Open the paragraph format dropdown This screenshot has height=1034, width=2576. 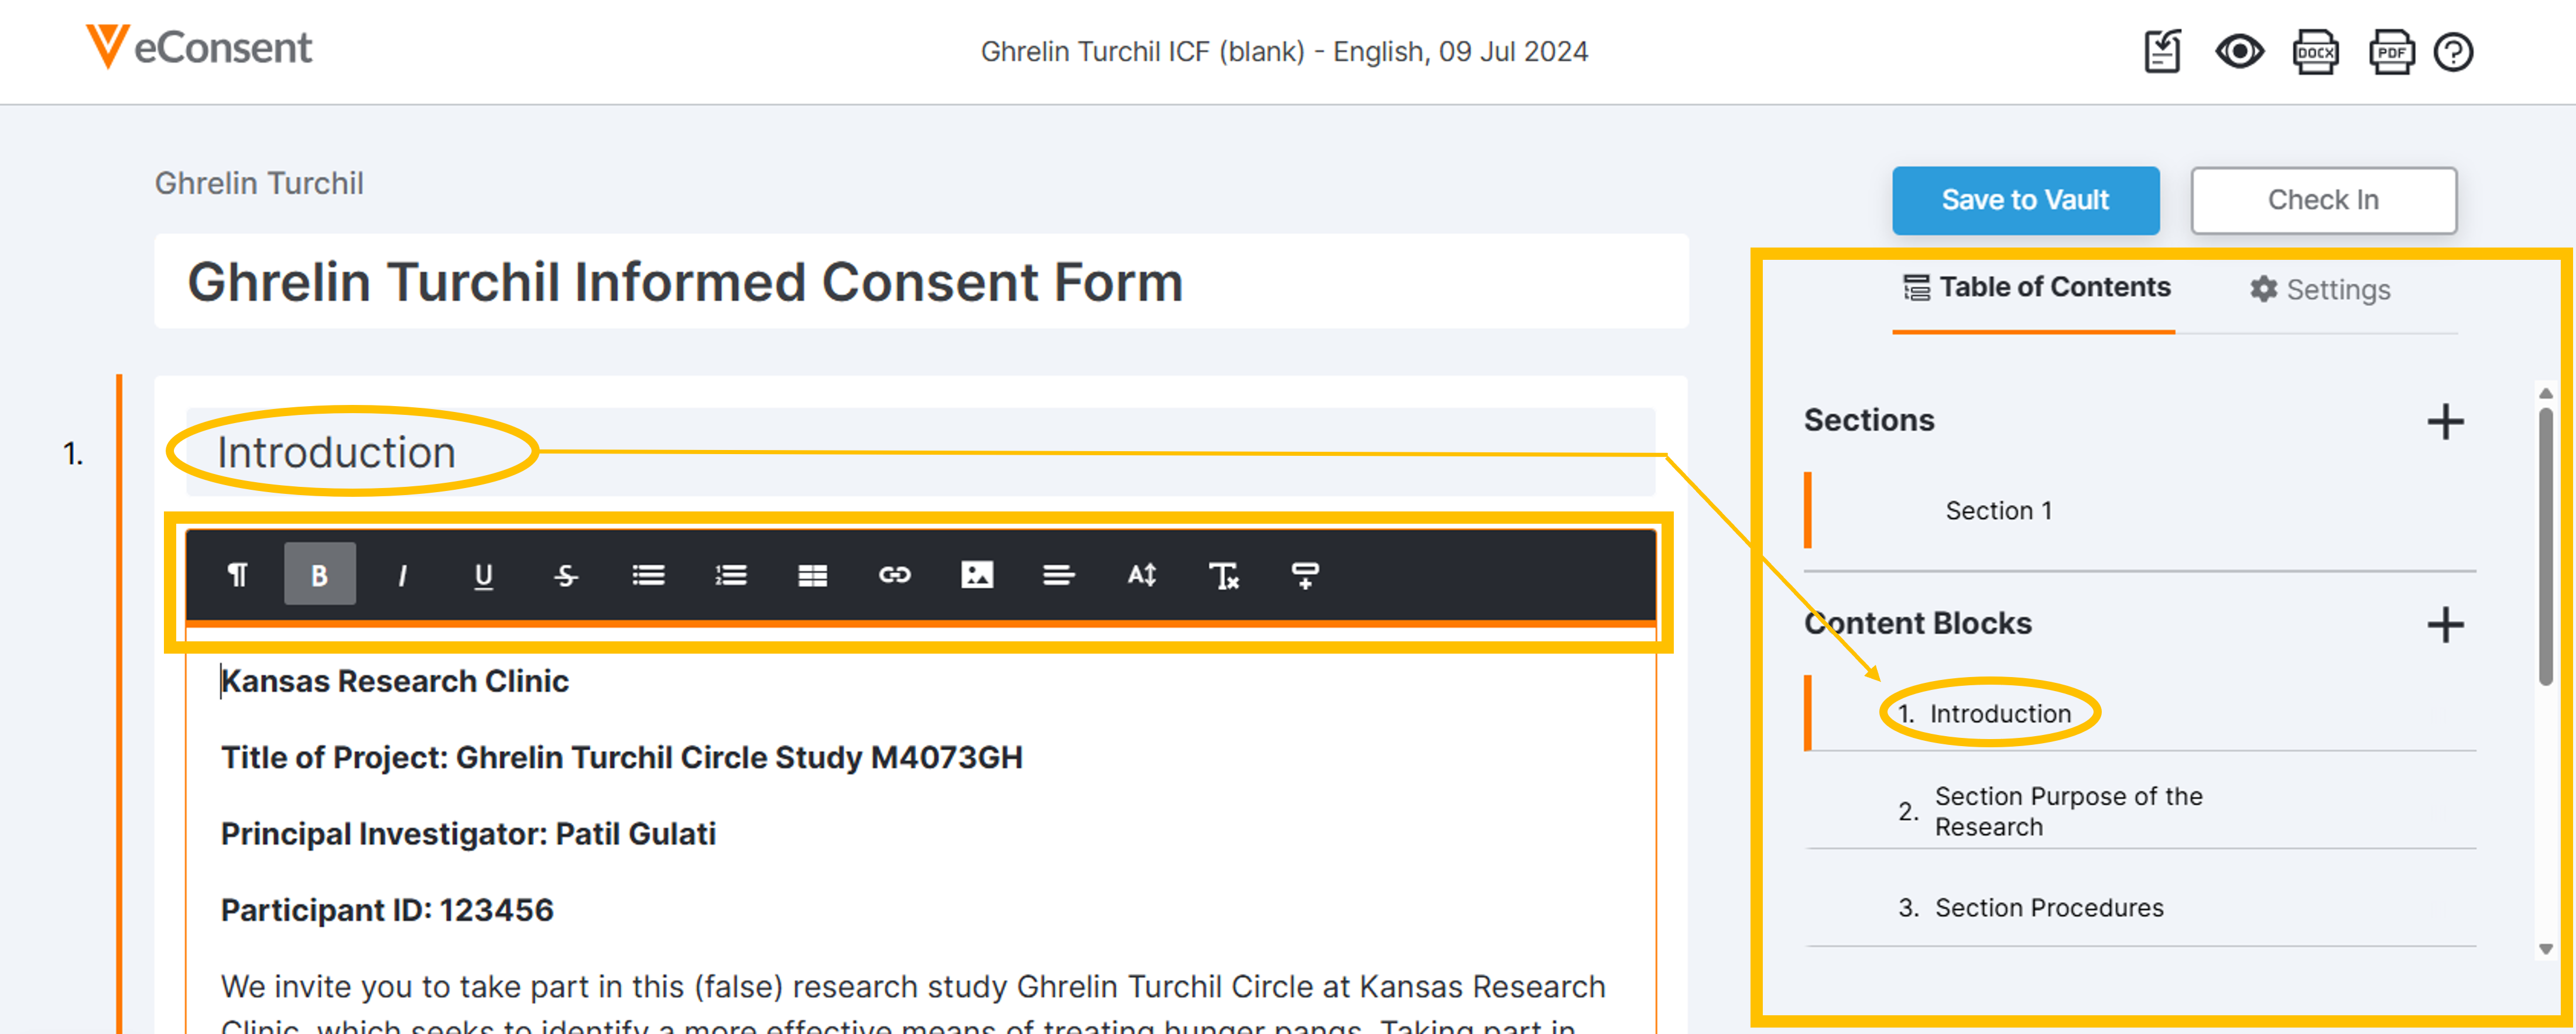tap(237, 575)
